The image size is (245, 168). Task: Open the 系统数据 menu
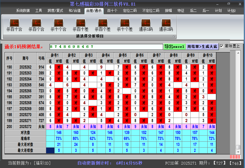pos(23,11)
